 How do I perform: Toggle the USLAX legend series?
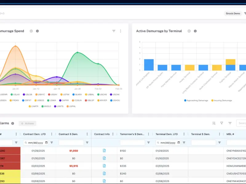point(15,94)
